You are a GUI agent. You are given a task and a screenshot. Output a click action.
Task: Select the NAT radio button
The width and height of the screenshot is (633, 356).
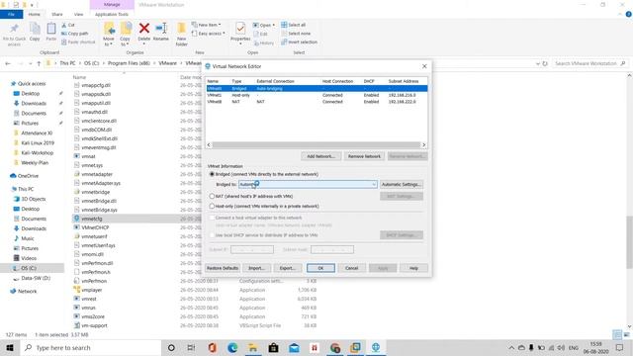pyautogui.click(x=212, y=196)
